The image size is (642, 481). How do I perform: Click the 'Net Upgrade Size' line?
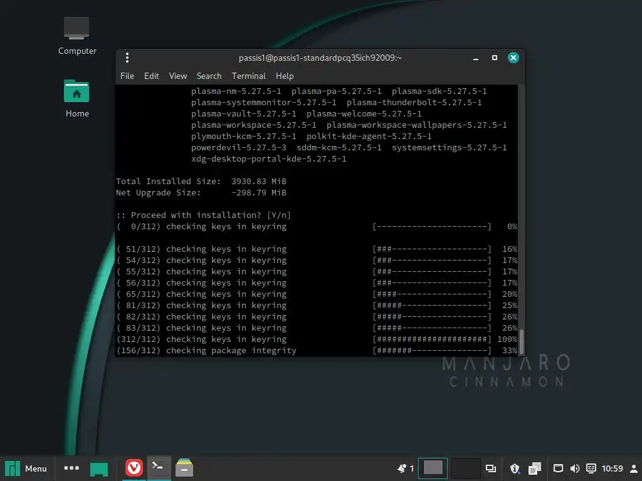[201, 193]
